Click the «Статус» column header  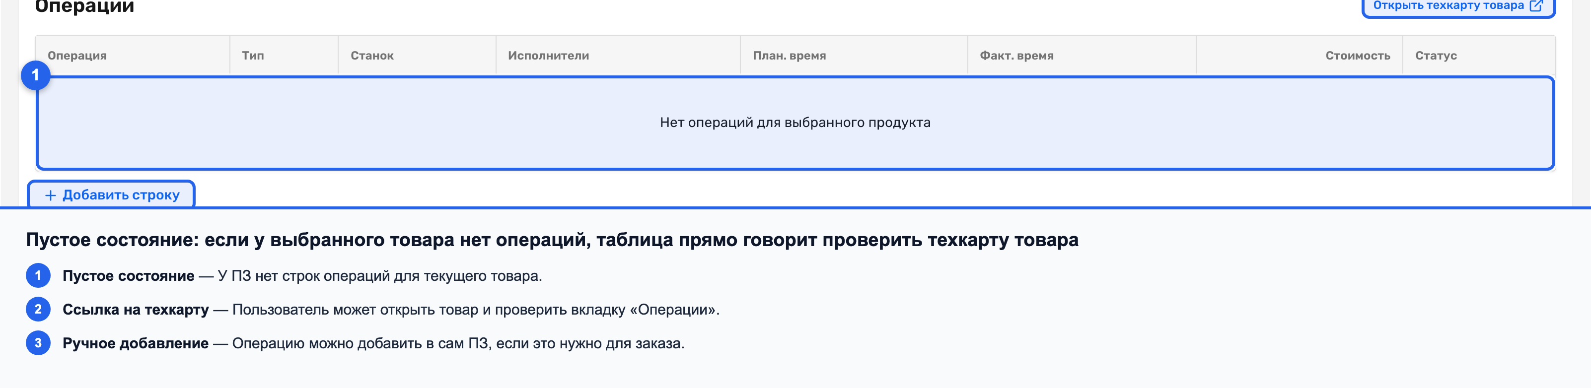(1436, 56)
